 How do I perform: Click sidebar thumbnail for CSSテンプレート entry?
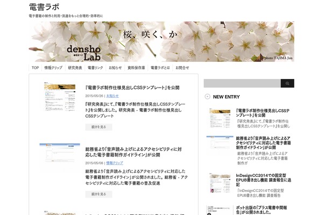pyautogui.click(x=220, y=118)
